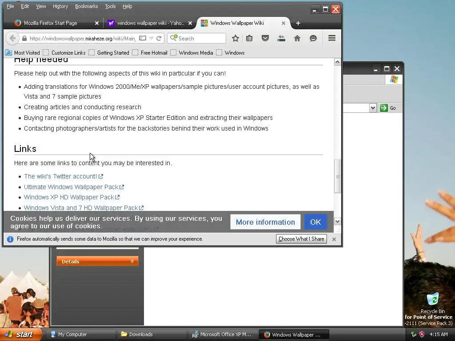
Task: Open the Customize Links bookmark
Action: click(x=64, y=53)
